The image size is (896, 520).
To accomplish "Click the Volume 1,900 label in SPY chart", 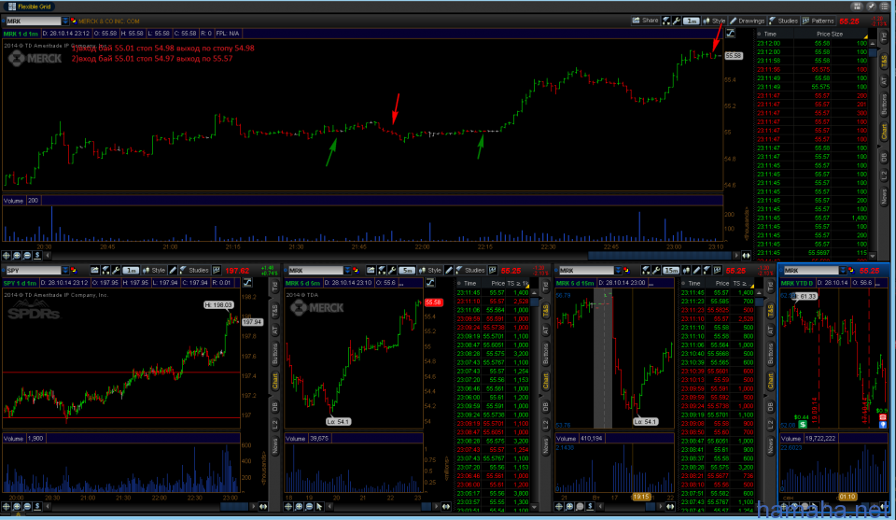I will 23,438.
